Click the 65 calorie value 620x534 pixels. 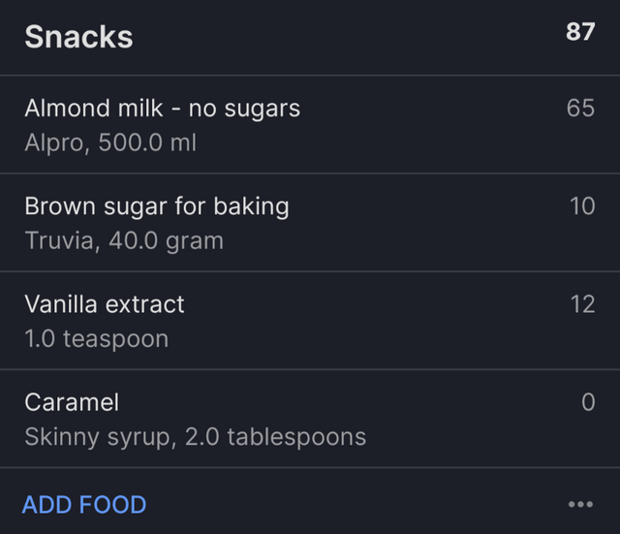[580, 109]
